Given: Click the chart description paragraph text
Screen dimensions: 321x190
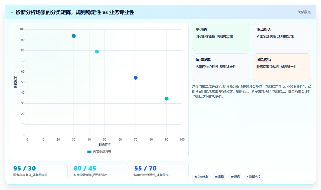Looking at the screenshot, I should coord(252,91).
